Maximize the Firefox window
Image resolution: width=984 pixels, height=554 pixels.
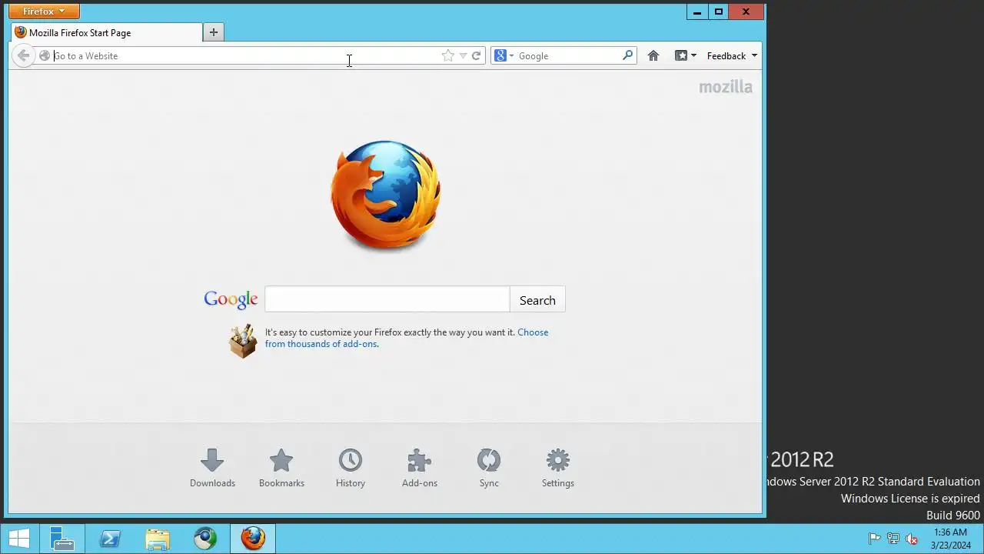click(719, 12)
